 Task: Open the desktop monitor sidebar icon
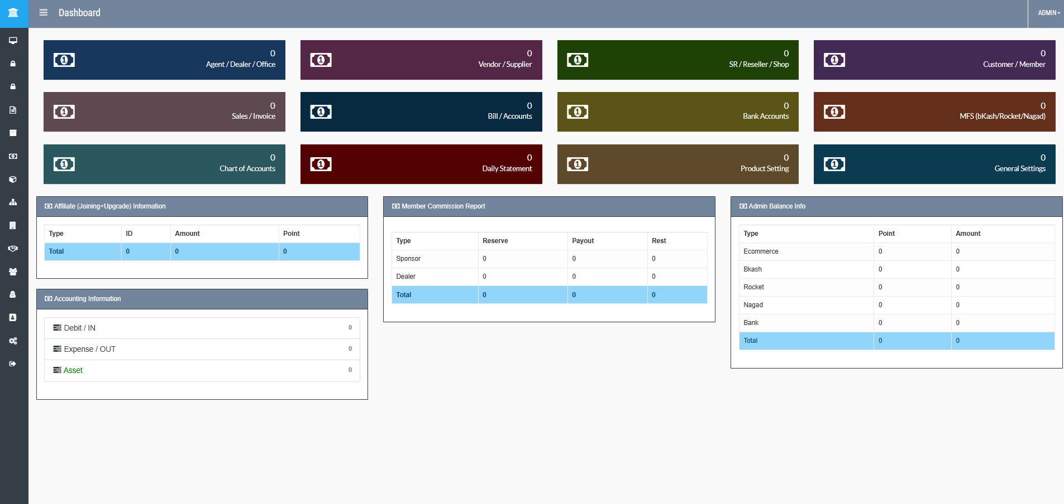(13, 41)
